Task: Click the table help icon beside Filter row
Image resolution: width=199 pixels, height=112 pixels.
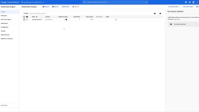Action: click(155, 13)
